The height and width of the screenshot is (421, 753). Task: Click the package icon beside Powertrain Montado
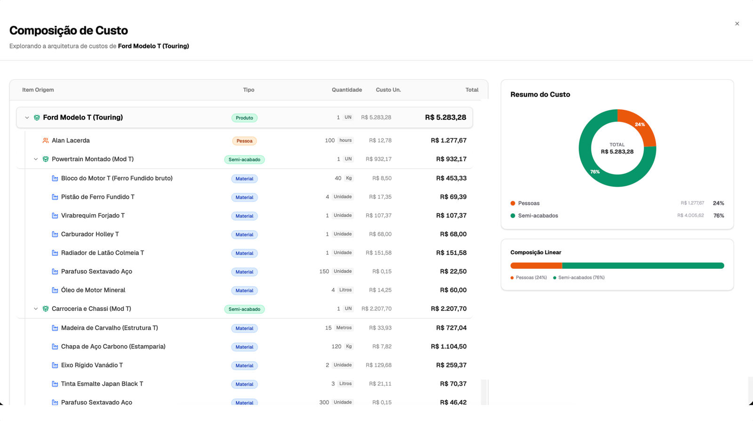point(46,159)
